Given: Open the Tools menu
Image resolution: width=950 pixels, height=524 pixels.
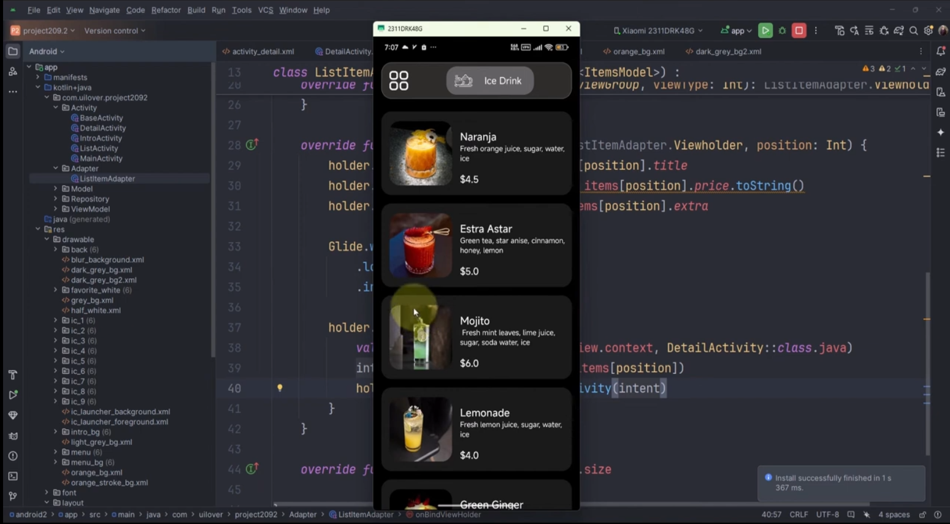Looking at the screenshot, I should point(242,10).
